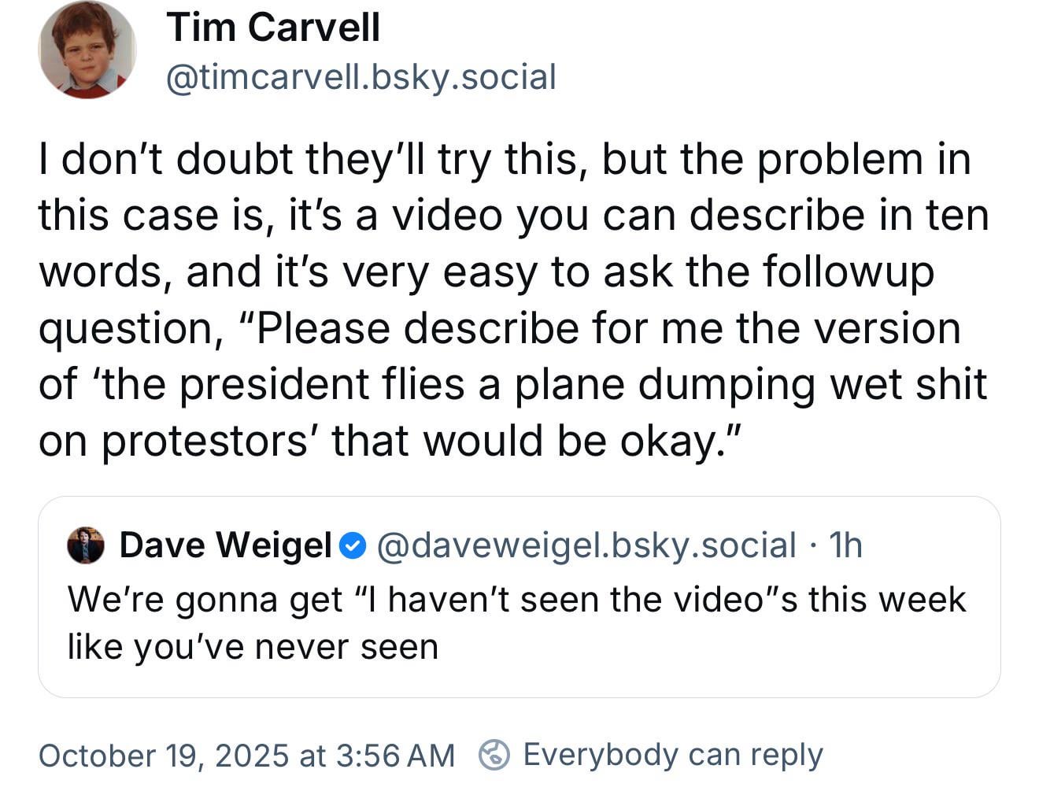Viewport: 1039px width, 791px height.
Task: Click the "that would be okay" ending line
Action: click(390, 441)
